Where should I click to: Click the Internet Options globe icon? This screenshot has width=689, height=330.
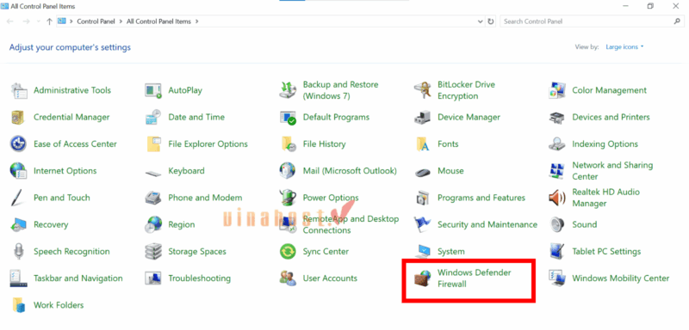[18, 171]
